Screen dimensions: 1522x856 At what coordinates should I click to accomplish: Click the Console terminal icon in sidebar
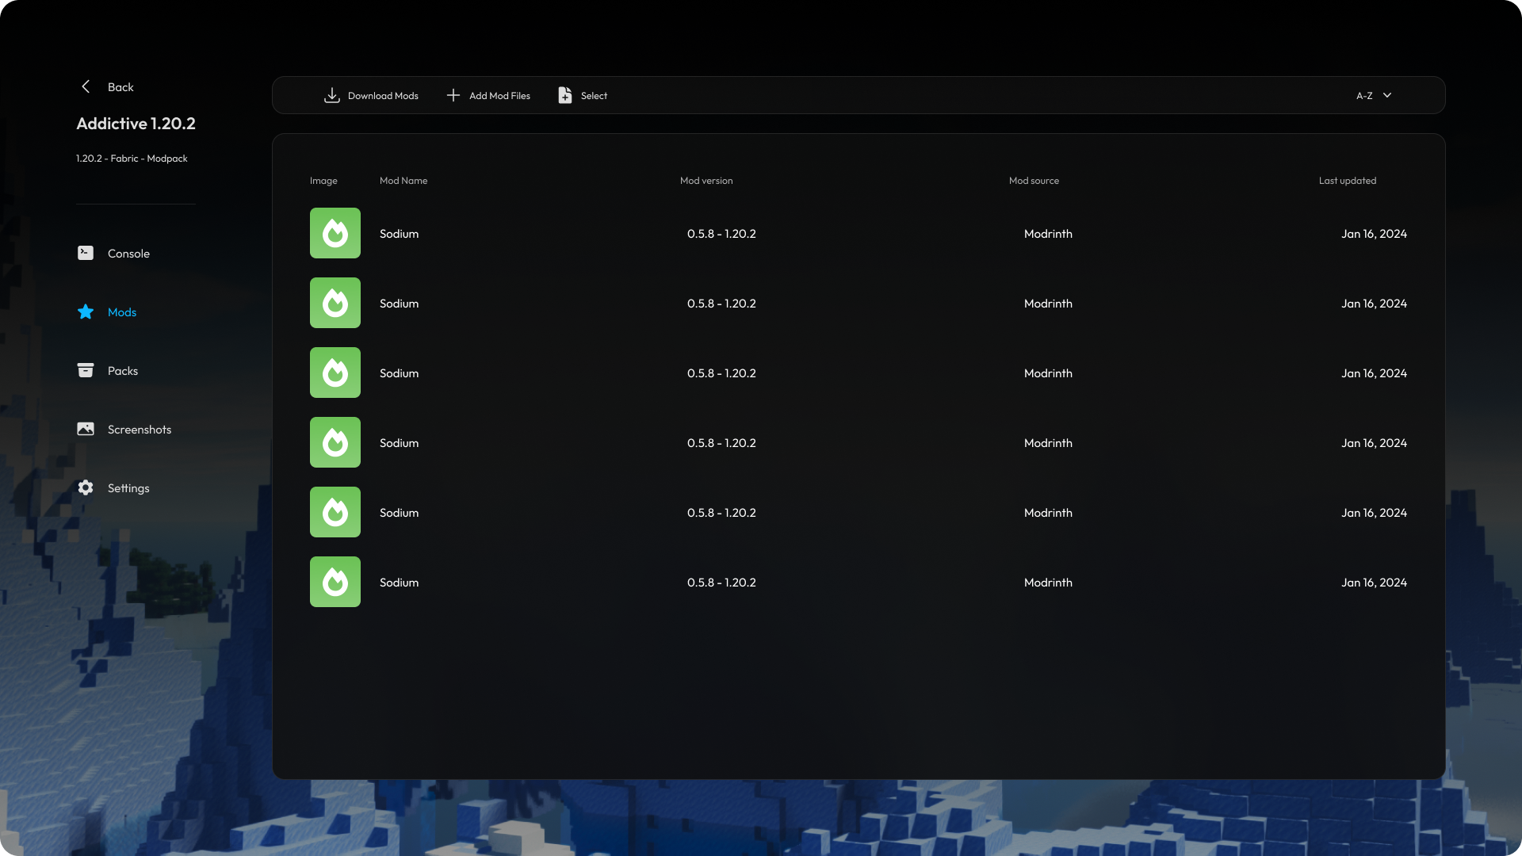(86, 253)
